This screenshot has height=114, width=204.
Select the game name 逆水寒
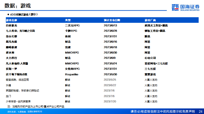pos(10,53)
